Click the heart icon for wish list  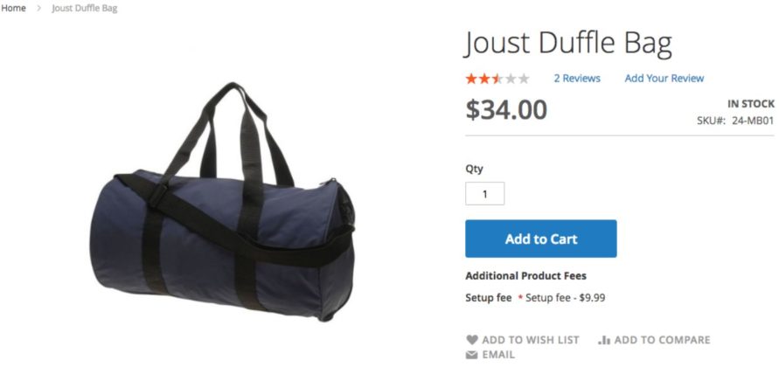tap(472, 340)
